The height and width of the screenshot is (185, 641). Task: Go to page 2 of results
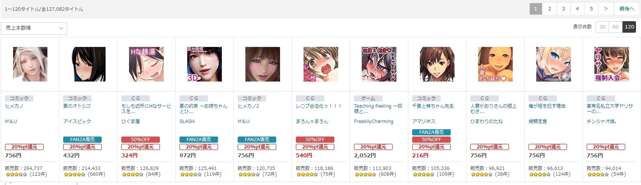pyautogui.click(x=550, y=9)
